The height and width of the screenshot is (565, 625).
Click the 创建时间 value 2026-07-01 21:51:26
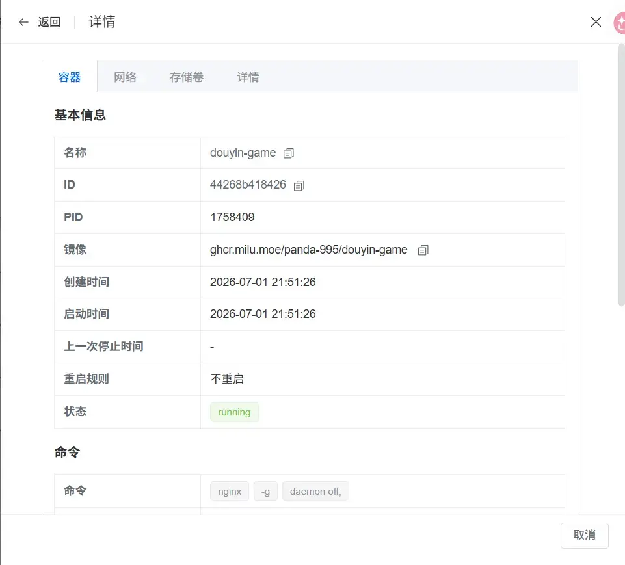point(263,282)
